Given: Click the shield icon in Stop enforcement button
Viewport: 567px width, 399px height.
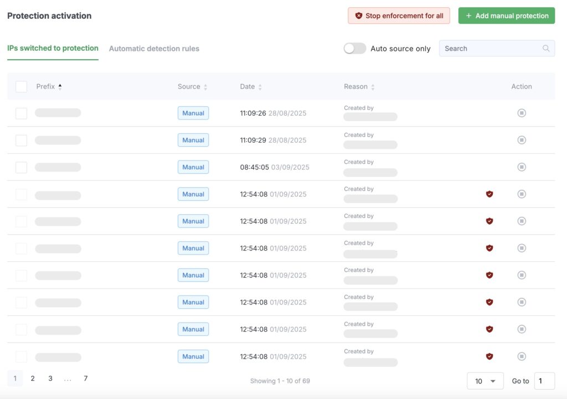Looking at the screenshot, I should click(358, 15).
